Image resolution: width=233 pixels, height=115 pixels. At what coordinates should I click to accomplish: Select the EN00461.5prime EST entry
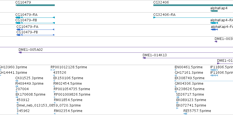click(189, 67)
